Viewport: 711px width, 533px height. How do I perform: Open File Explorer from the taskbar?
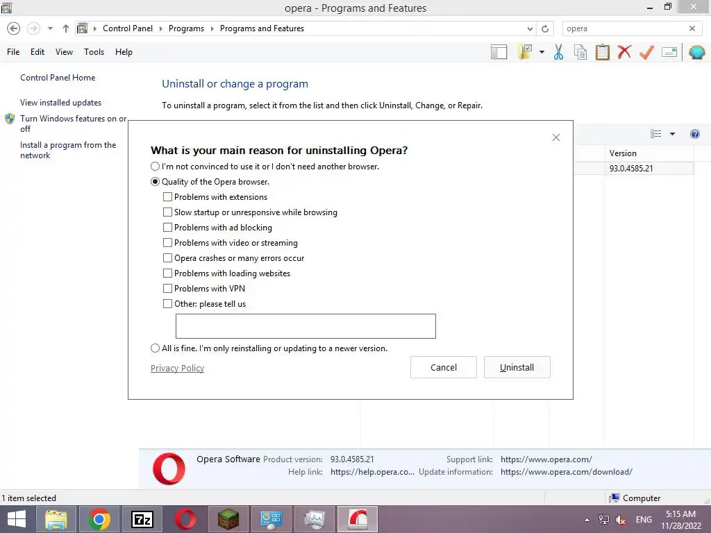point(56,519)
